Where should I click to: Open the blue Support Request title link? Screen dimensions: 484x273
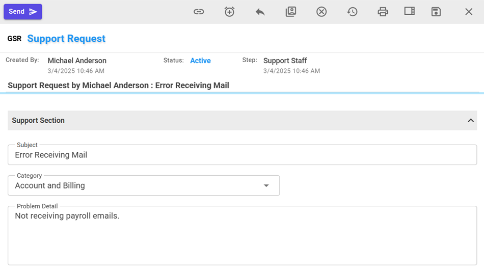click(x=66, y=39)
